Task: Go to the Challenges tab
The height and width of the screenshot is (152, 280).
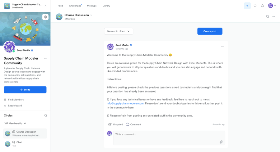Action: [x=75, y=6]
